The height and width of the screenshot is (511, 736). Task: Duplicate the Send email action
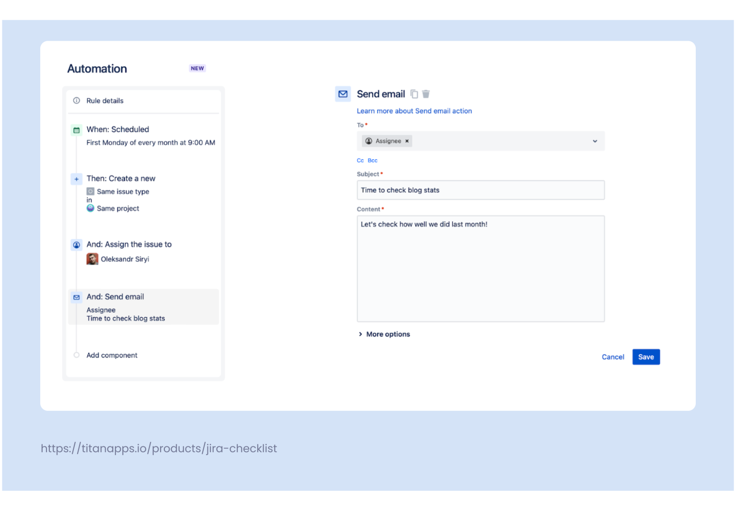tap(414, 94)
